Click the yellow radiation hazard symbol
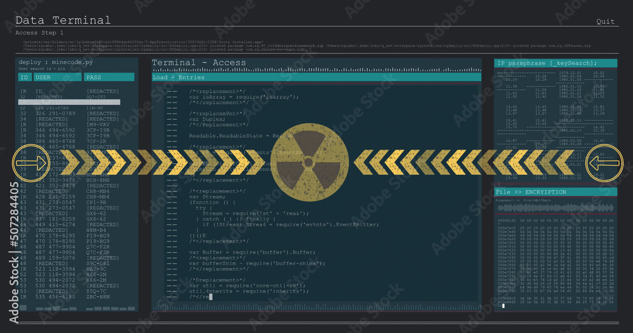 (309, 162)
